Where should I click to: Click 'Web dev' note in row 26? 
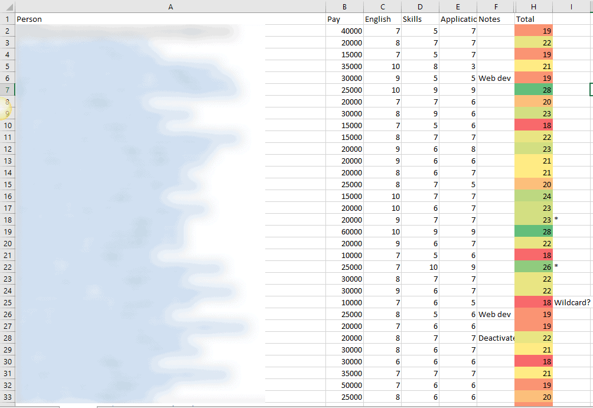[496, 314]
